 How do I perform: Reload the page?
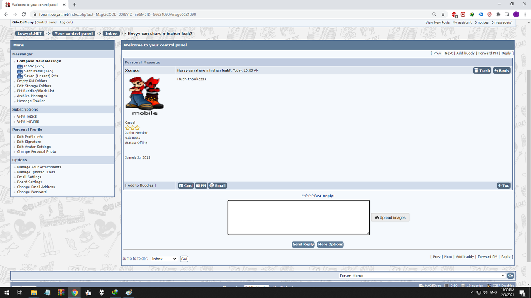pos(24,14)
